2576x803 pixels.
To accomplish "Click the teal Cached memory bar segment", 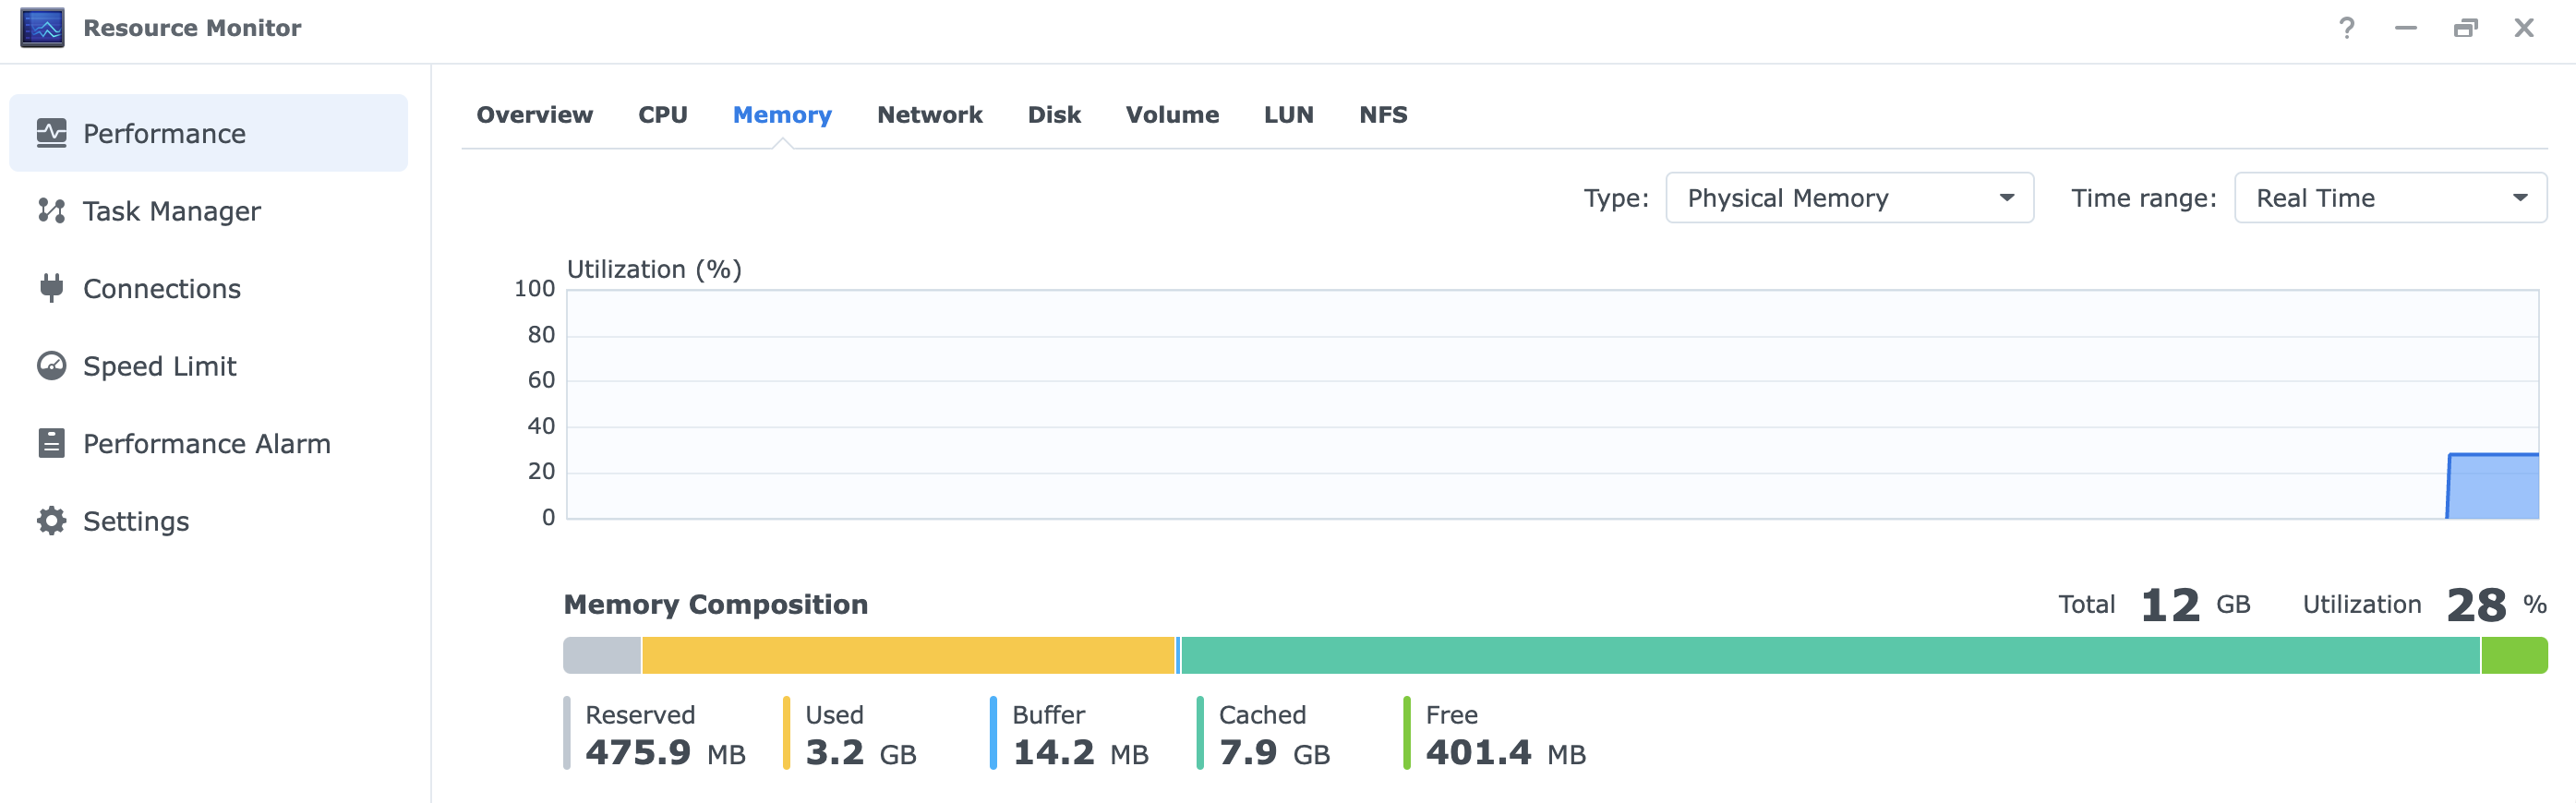I will click(1829, 656).
